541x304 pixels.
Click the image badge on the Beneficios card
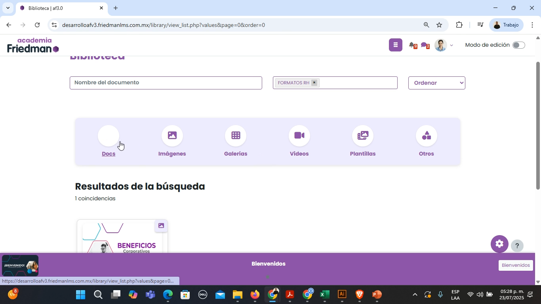[161, 226]
